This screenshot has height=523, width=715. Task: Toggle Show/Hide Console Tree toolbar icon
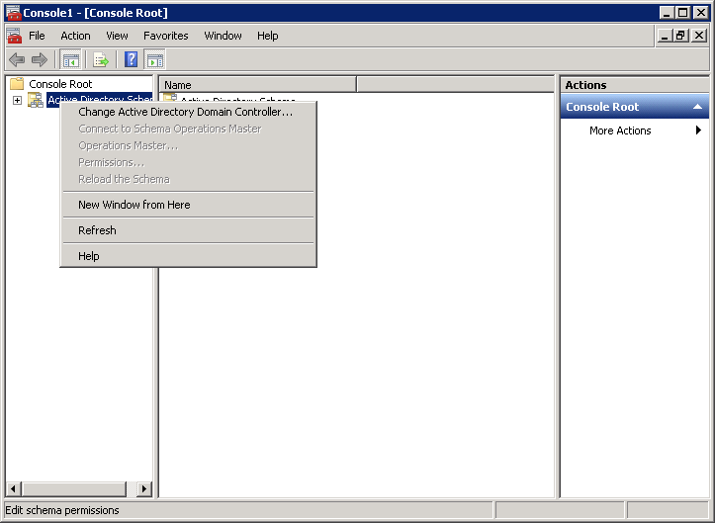click(70, 59)
